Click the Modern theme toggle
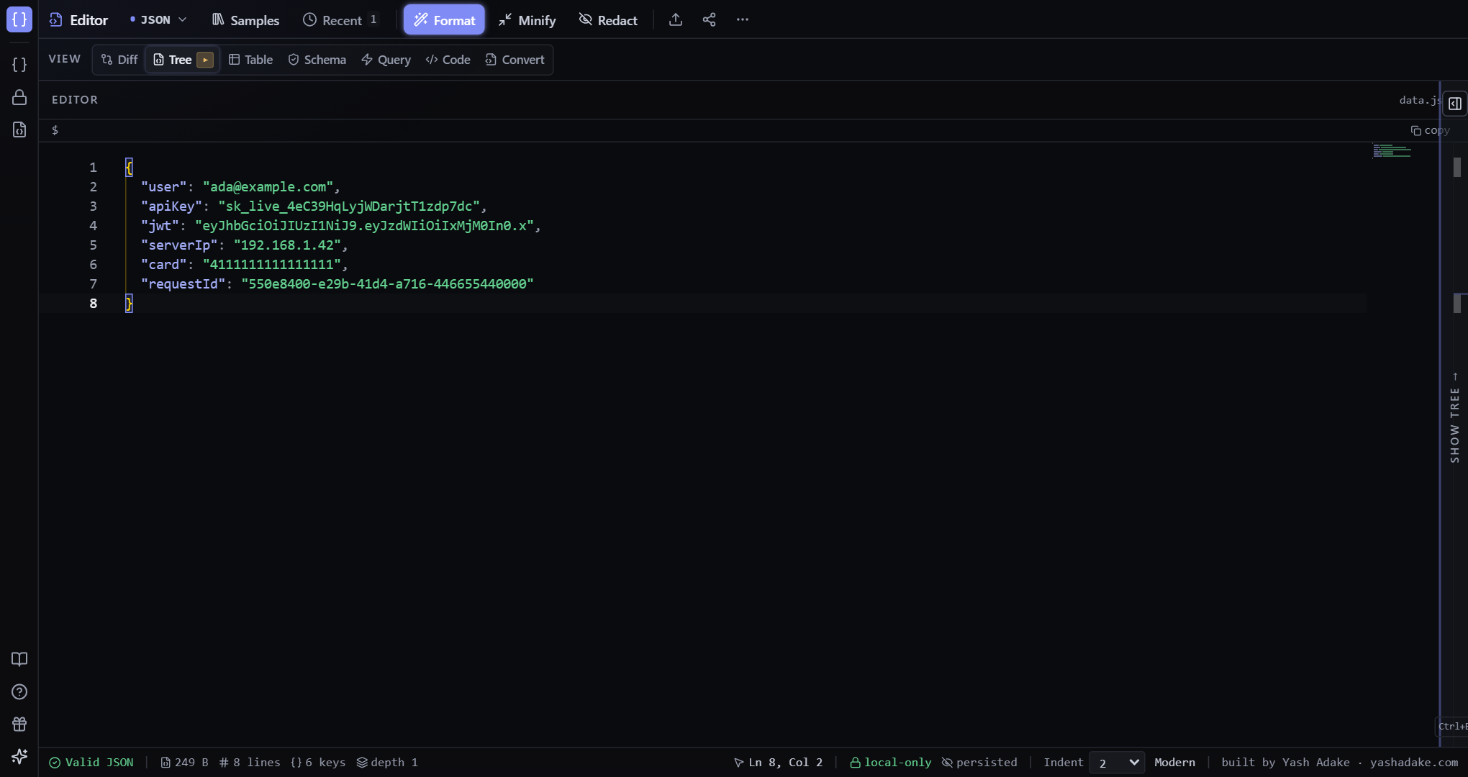Viewport: 1468px width, 777px height. [1174, 763]
